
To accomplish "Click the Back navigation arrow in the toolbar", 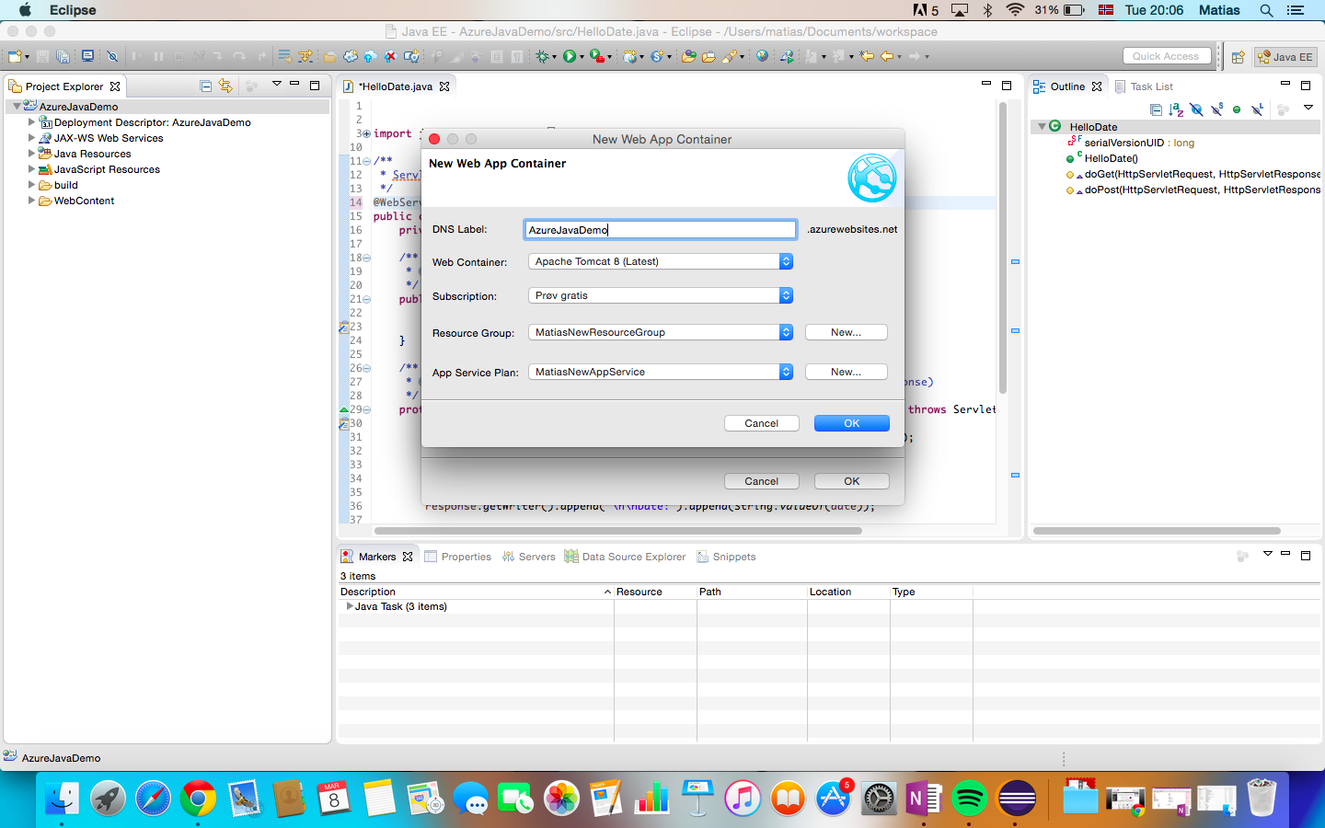I will click(x=886, y=56).
